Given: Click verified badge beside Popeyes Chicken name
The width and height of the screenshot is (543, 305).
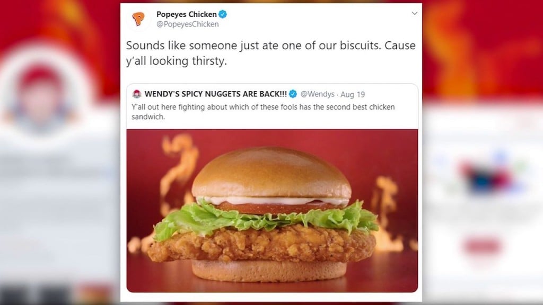Looking at the screenshot, I should [x=223, y=14].
